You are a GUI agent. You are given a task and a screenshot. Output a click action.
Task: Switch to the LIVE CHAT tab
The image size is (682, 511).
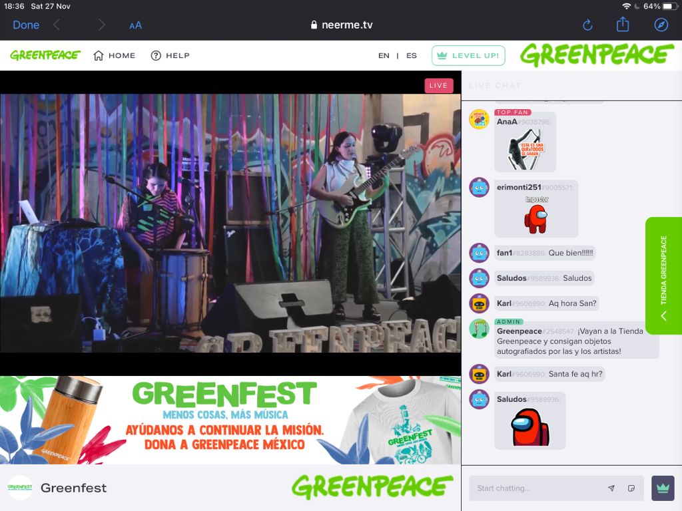(x=494, y=85)
